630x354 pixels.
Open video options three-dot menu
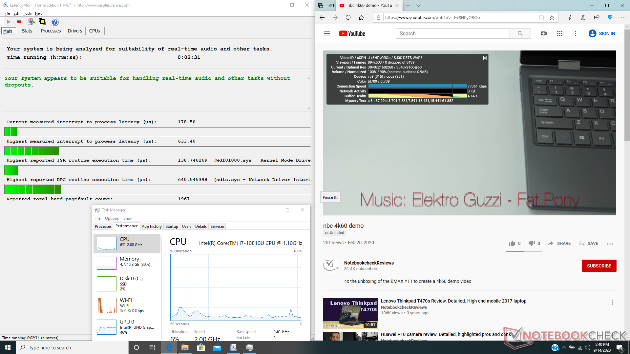pyautogui.click(x=610, y=244)
